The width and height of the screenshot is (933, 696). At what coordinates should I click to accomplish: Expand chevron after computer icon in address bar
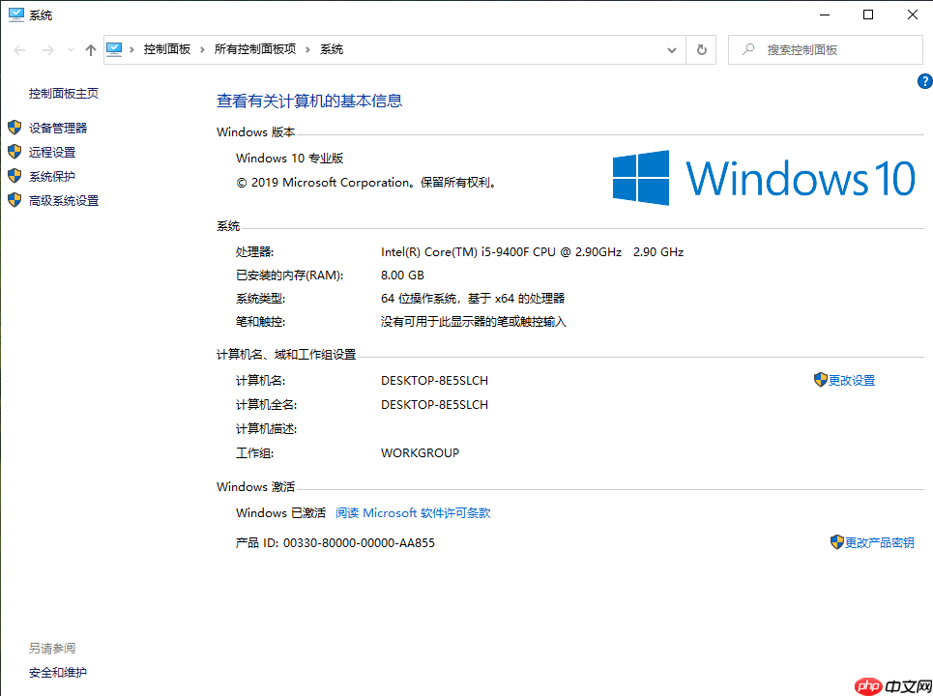tap(132, 49)
